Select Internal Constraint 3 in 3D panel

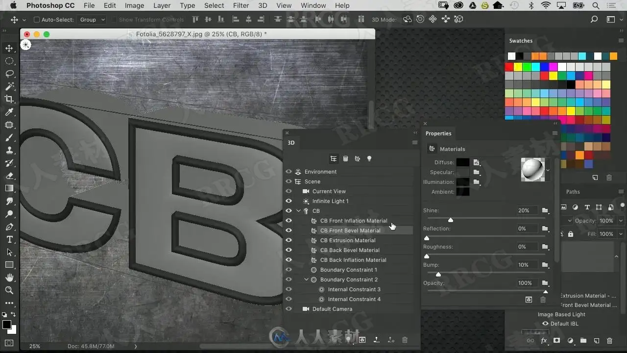coord(354,289)
